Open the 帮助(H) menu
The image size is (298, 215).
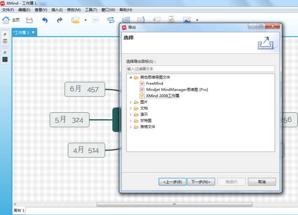pyautogui.click(x=126, y=10)
